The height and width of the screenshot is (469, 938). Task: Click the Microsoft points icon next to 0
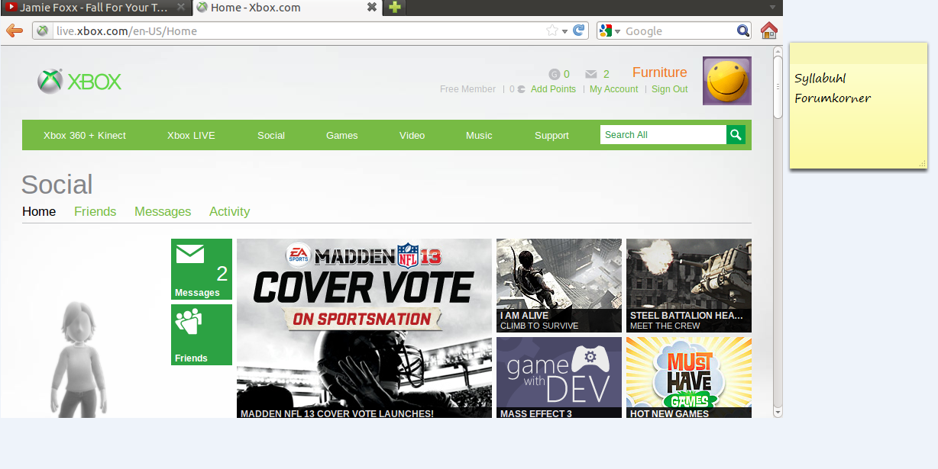coord(521,89)
